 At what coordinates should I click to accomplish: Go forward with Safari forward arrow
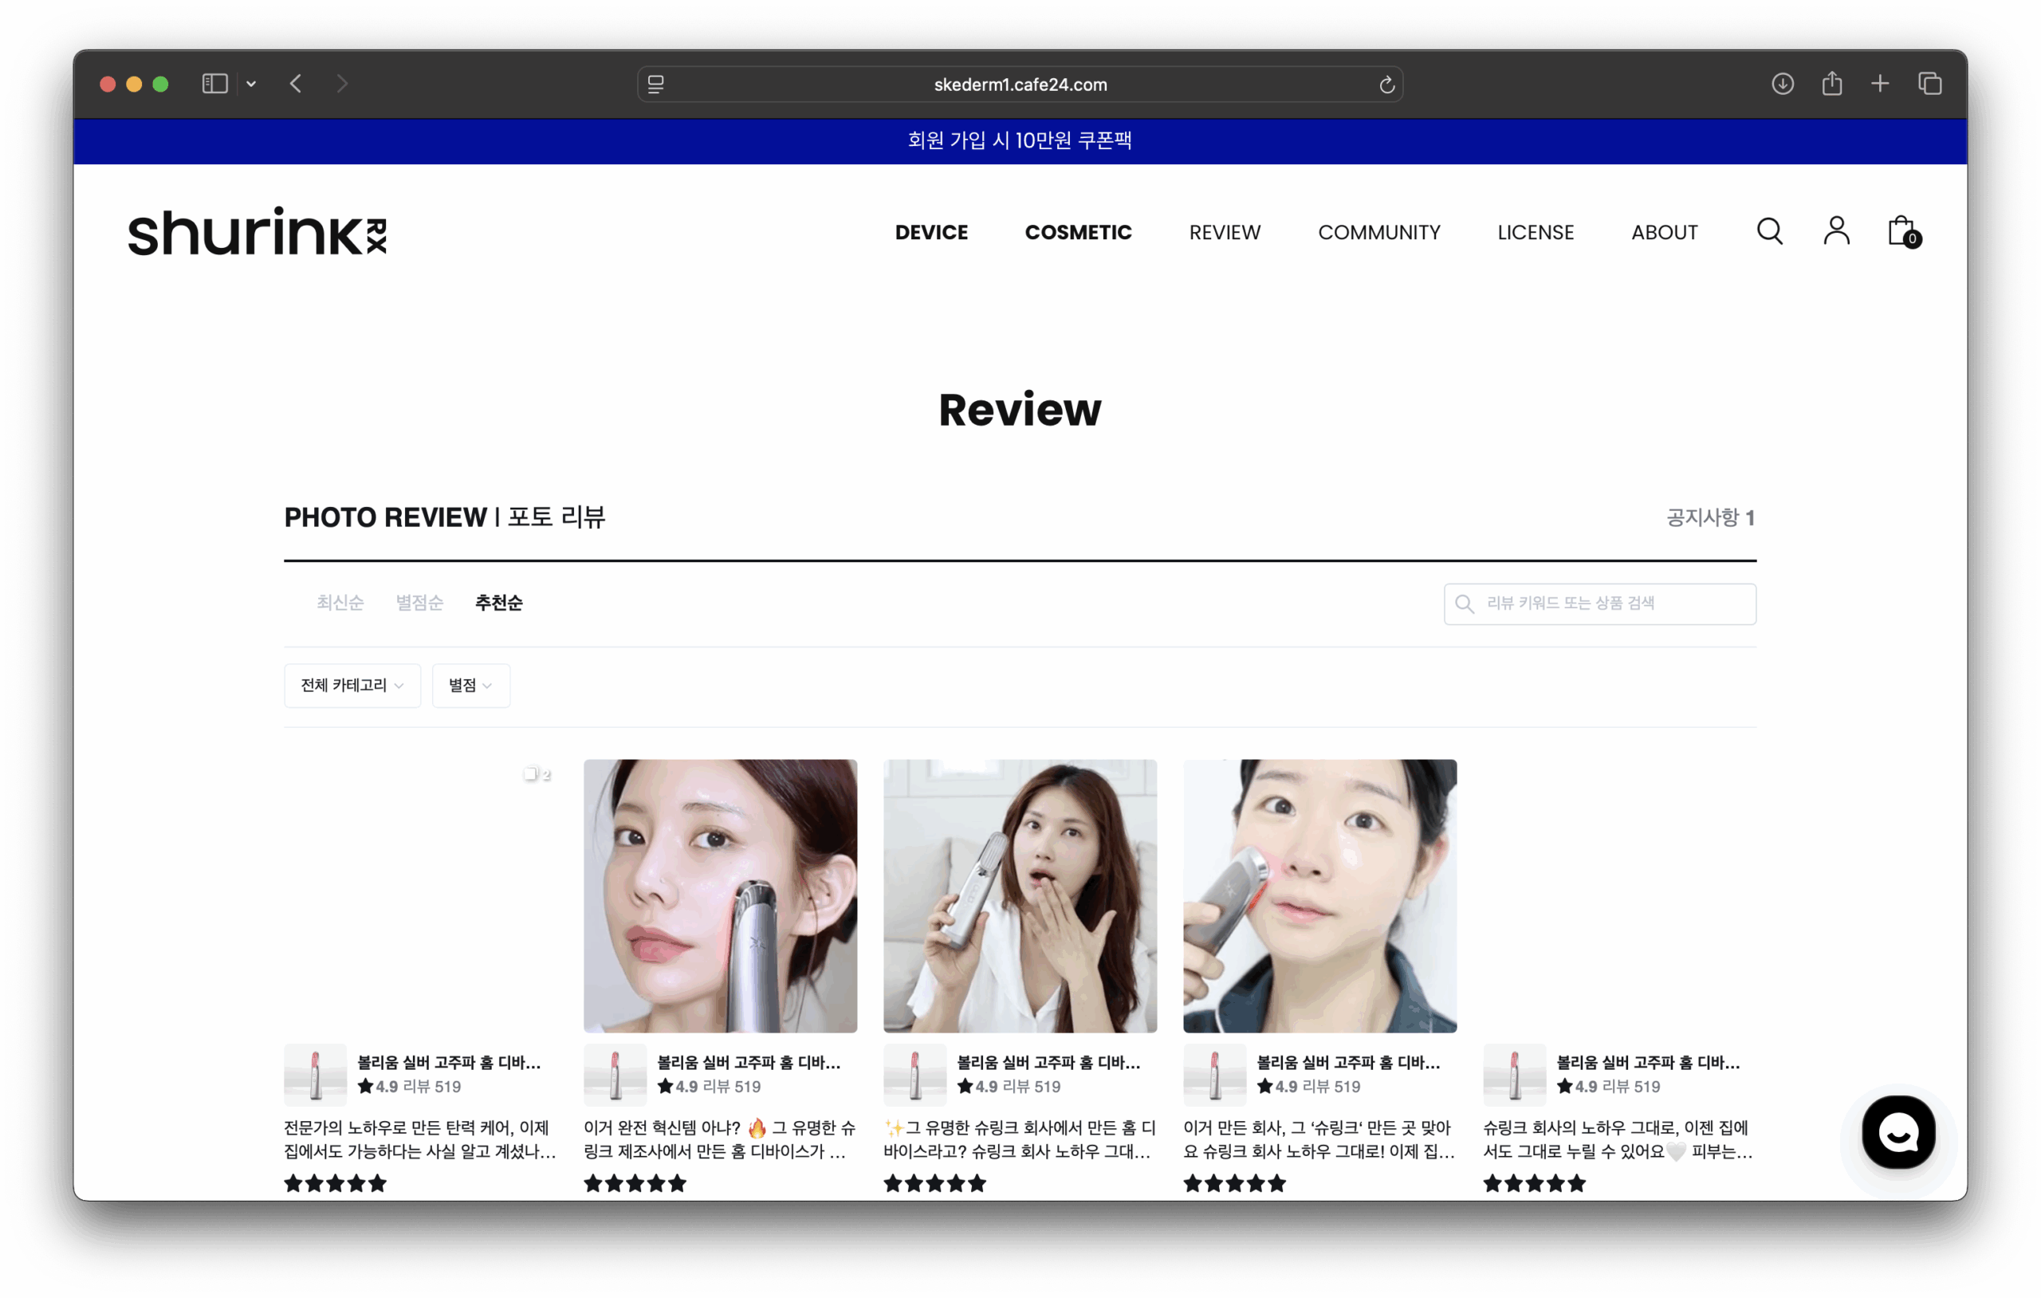pyautogui.click(x=341, y=84)
